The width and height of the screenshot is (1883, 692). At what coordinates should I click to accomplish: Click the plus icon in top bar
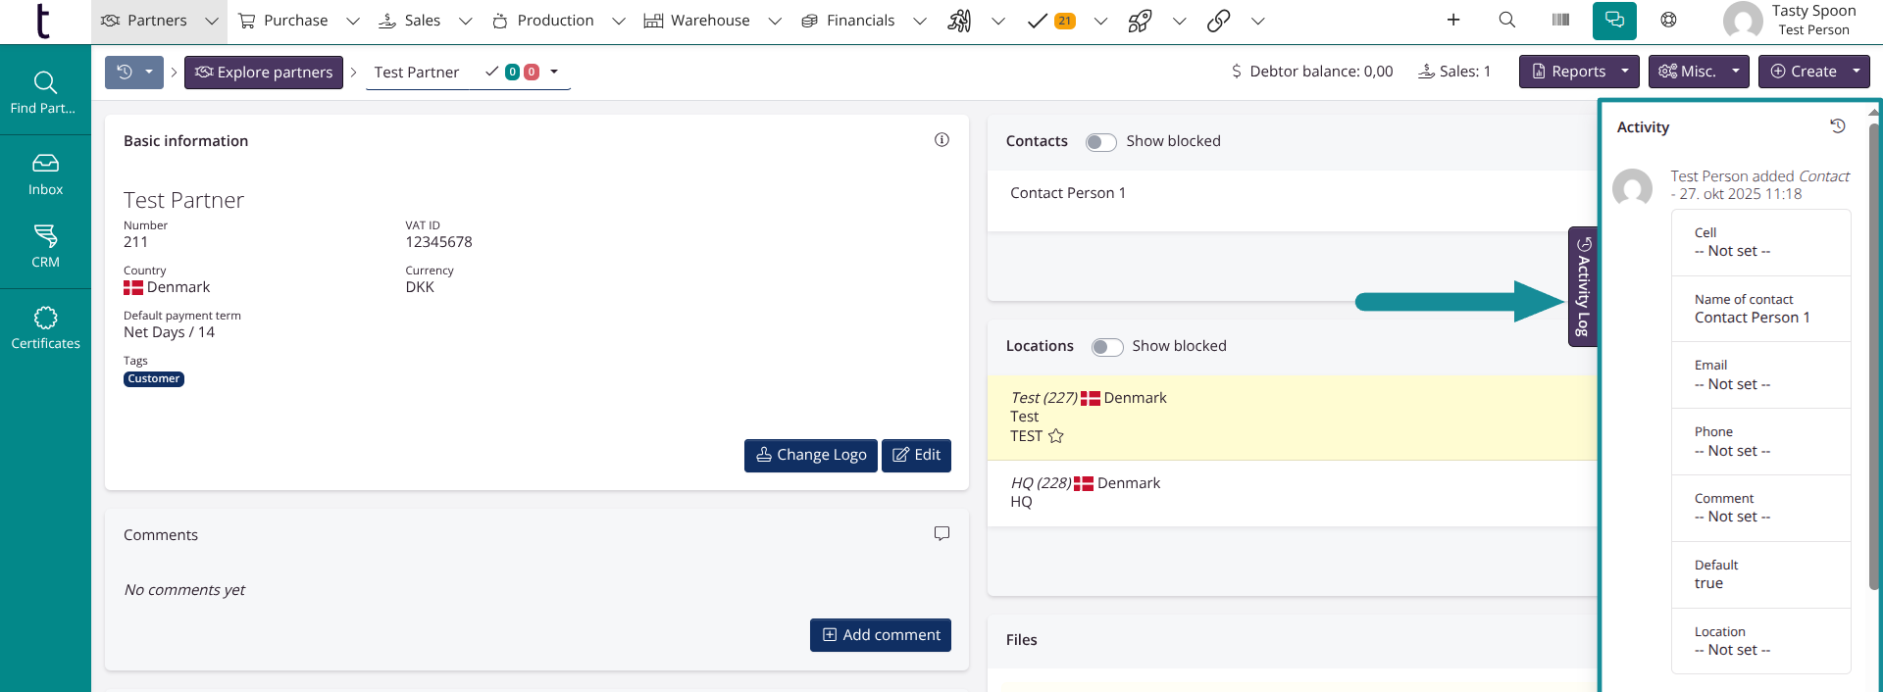(x=1453, y=21)
